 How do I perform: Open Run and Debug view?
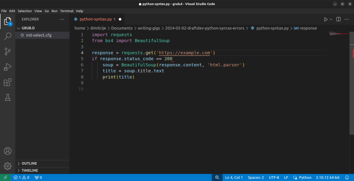tap(7, 67)
